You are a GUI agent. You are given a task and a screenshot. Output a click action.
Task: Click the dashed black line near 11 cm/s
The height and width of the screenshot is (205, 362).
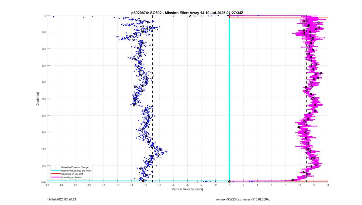point(306,98)
